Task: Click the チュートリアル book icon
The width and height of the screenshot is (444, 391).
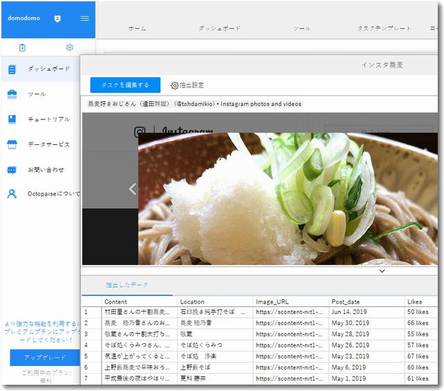Action: pyautogui.click(x=12, y=119)
